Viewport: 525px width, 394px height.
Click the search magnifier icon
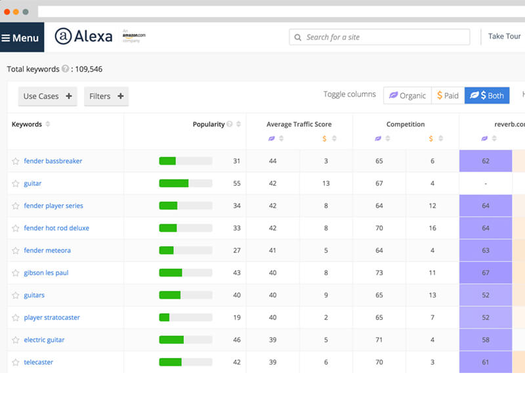tap(298, 37)
